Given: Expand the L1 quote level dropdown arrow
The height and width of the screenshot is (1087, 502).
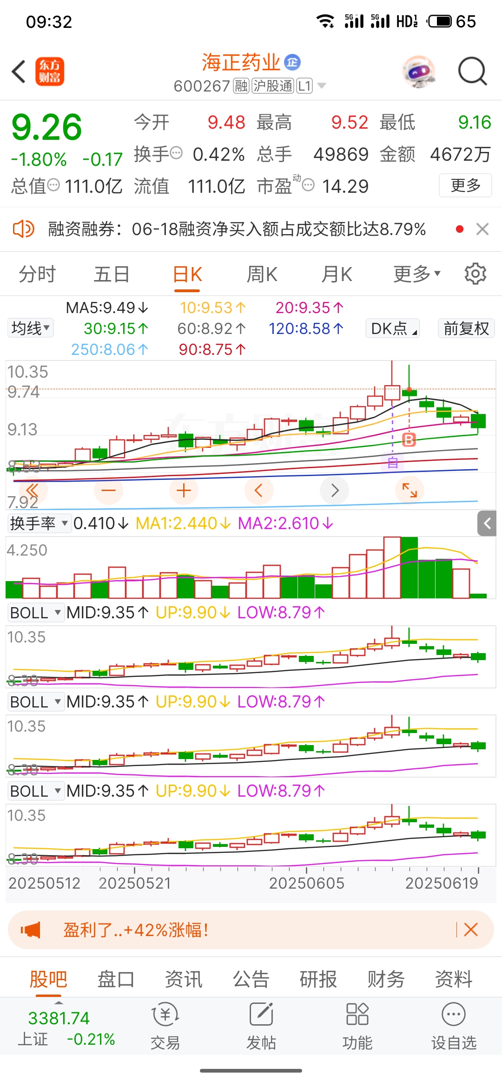Looking at the screenshot, I should pos(321,86).
